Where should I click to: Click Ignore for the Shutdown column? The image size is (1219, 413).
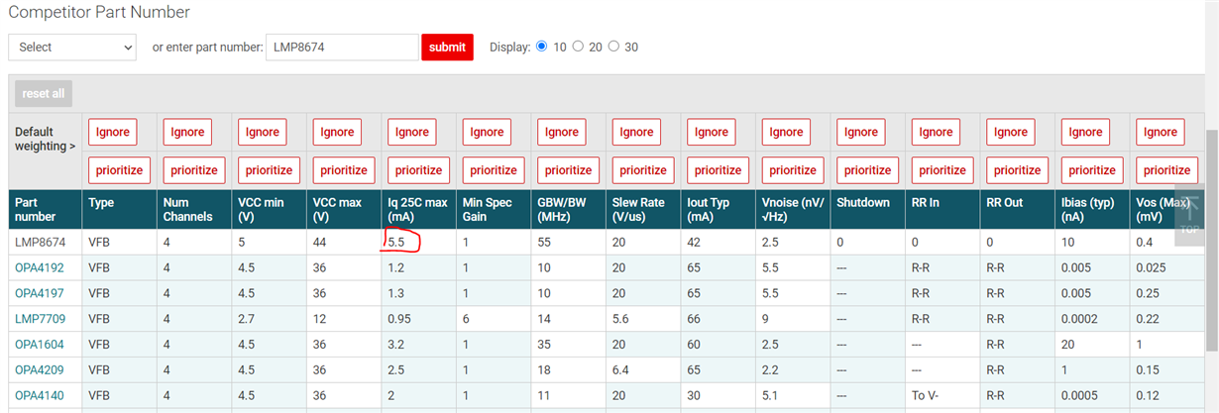coord(861,132)
